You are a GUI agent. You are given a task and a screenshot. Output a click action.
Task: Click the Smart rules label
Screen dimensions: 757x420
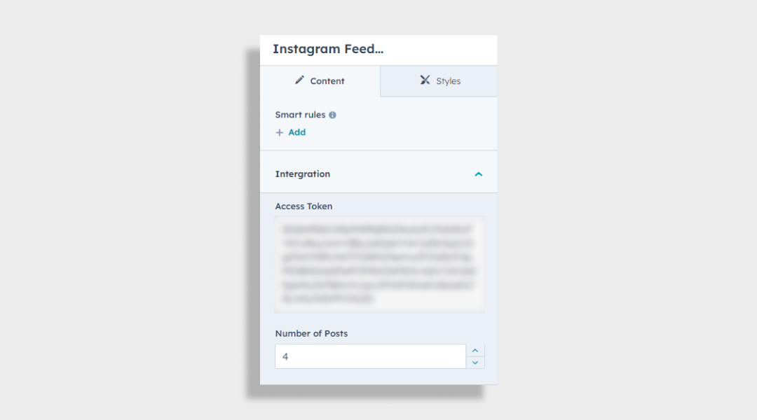pyautogui.click(x=300, y=115)
